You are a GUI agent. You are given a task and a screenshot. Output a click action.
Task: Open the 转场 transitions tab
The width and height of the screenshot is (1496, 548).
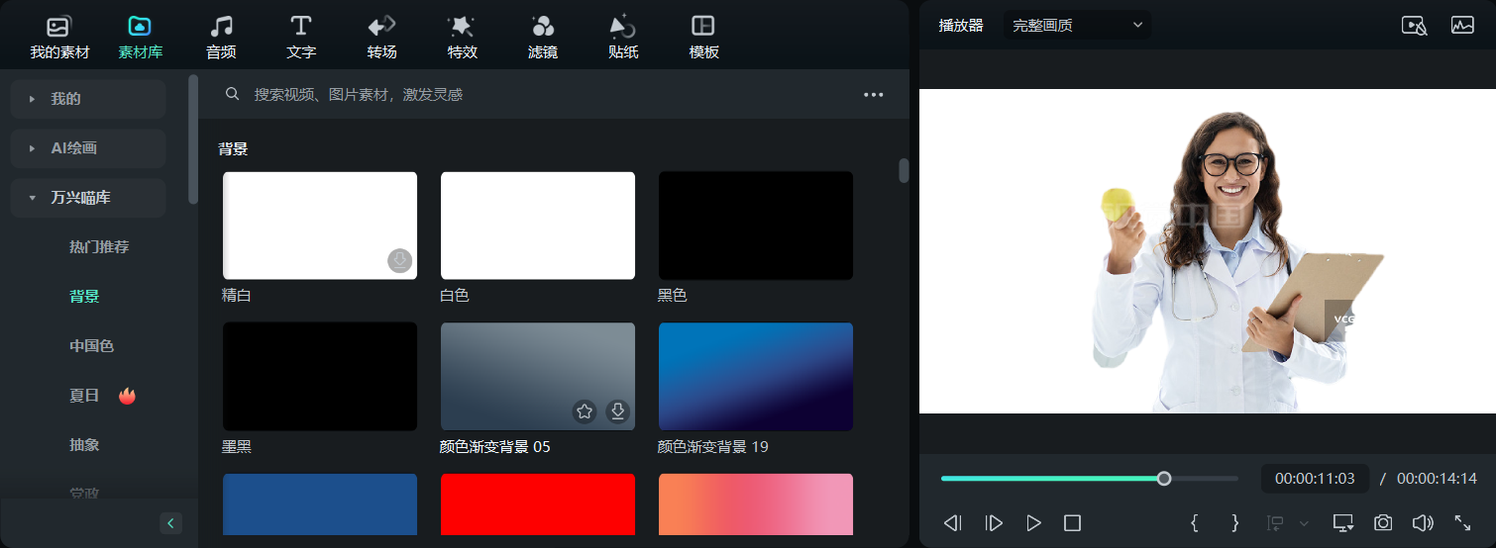tap(381, 38)
